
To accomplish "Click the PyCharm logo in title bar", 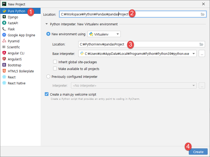I will (x=4, y=4).
